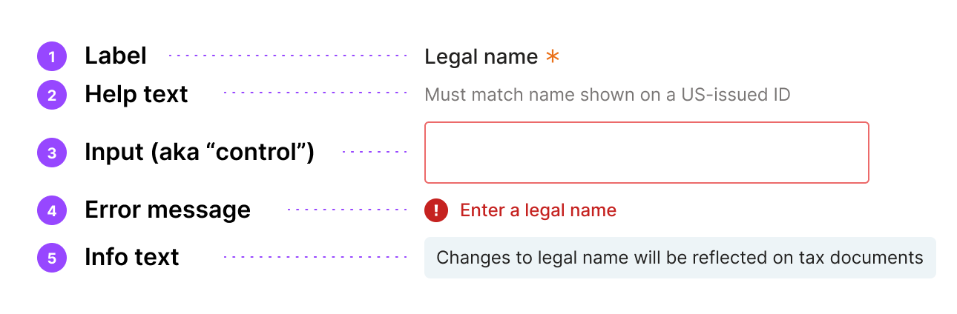Image resolution: width=957 pixels, height=314 pixels.
Task: Click the "Info text" annotation heading
Action: (x=132, y=258)
